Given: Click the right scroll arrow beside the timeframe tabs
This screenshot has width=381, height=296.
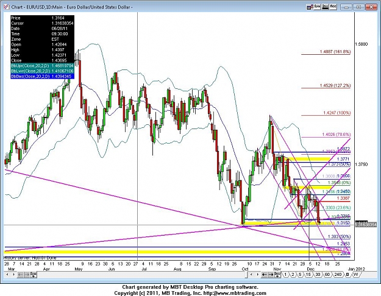Looking at the screenshot, I should (257, 275).
